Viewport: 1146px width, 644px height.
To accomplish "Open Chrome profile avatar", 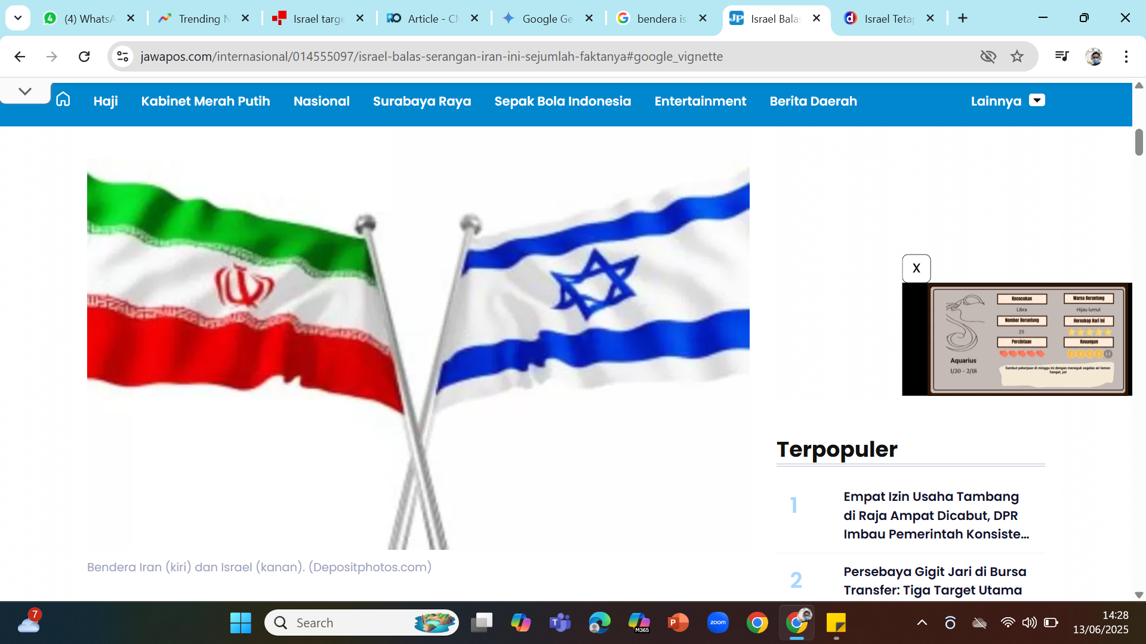I will point(1094,56).
